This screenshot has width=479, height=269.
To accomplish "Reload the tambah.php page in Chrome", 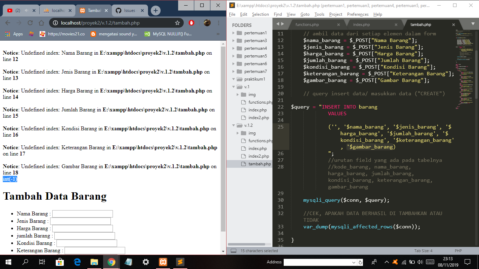I will click(x=30, y=22).
